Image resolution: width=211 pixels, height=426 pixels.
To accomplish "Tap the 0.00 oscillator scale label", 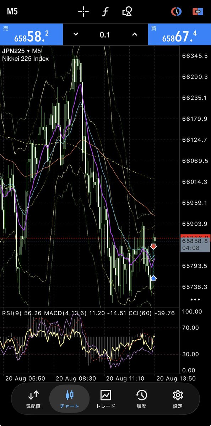I will pyautogui.click(x=189, y=371).
